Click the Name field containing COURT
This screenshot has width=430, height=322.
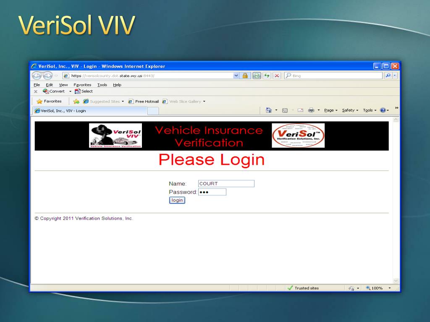tap(226, 184)
